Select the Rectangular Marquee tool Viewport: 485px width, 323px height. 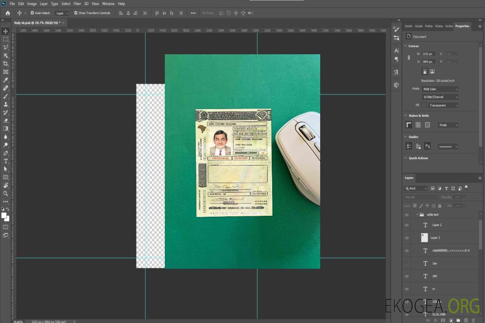(x=5, y=39)
